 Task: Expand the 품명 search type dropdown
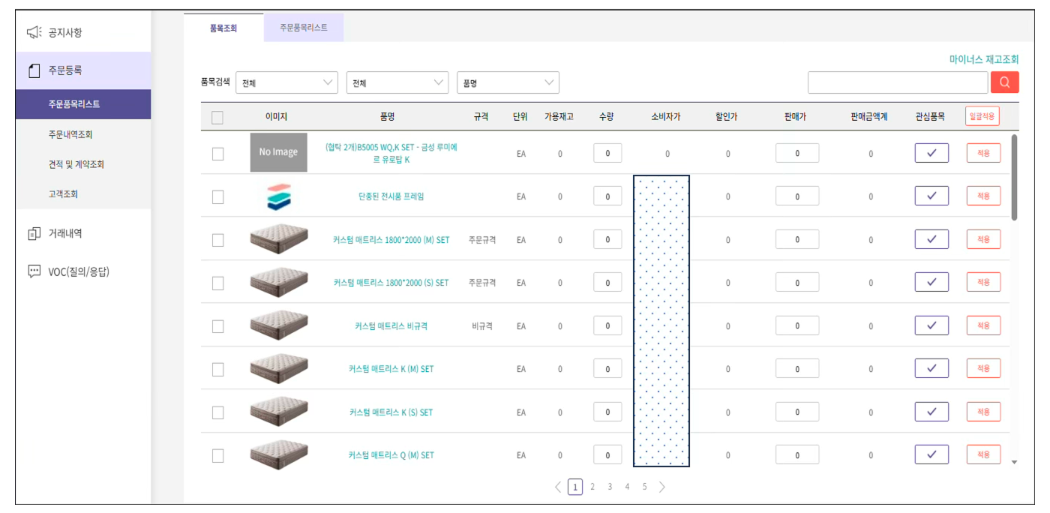click(508, 82)
